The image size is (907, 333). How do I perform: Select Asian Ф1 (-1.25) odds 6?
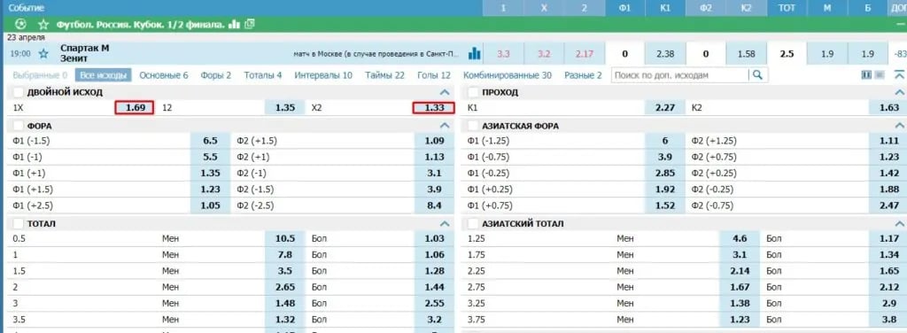[665, 141]
